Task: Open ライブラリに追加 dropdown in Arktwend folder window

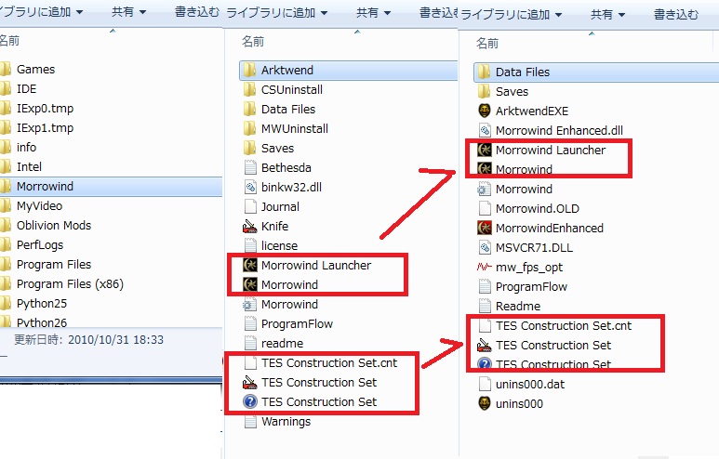Action: coord(512,15)
